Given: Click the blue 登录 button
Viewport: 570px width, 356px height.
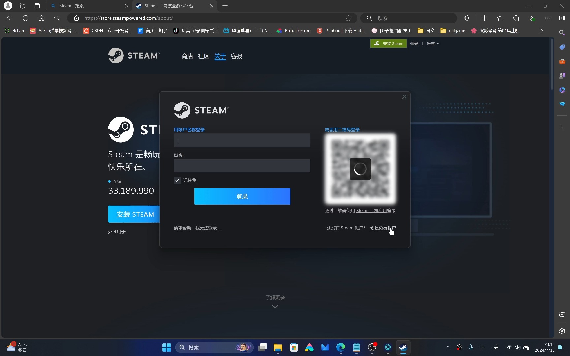Looking at the screenshot, I should click(242, 196).
